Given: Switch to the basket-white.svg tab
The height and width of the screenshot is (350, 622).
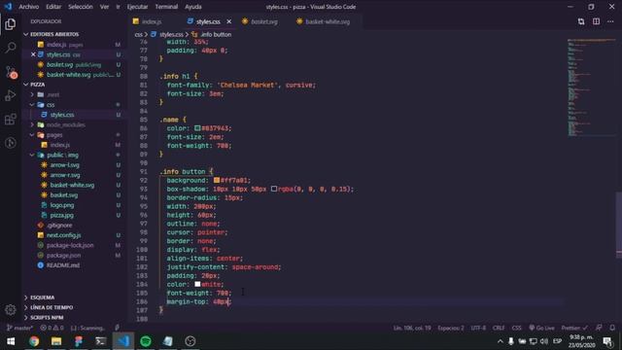Looking at the screenshot, I should coord(328,21).
